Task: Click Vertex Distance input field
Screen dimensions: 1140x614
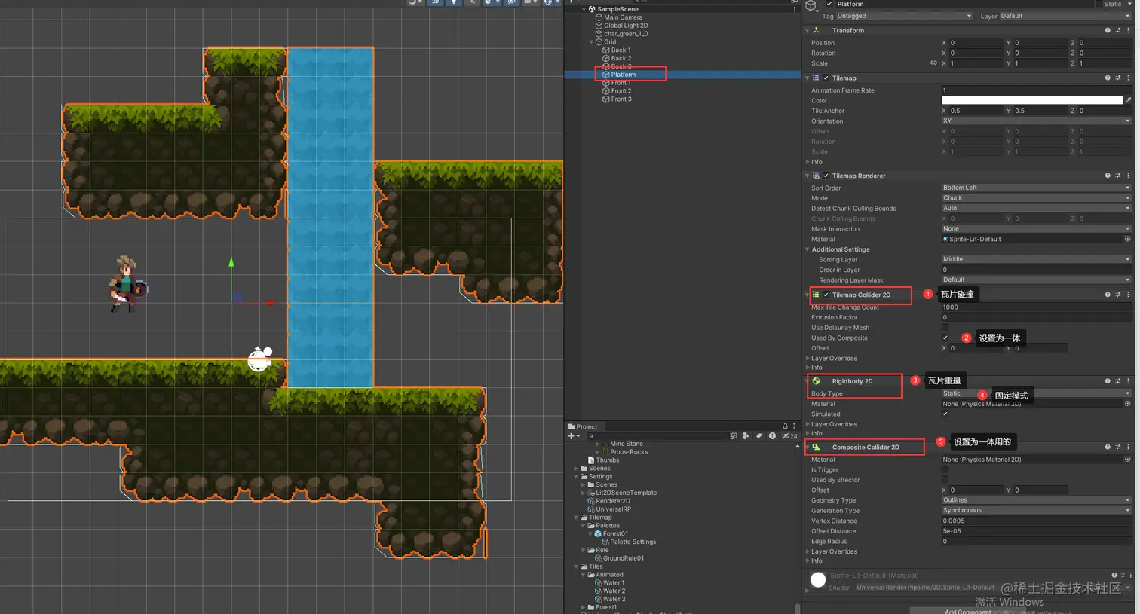Action: 1037,521
